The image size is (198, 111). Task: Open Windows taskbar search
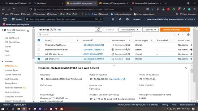(x=8, y=109)
